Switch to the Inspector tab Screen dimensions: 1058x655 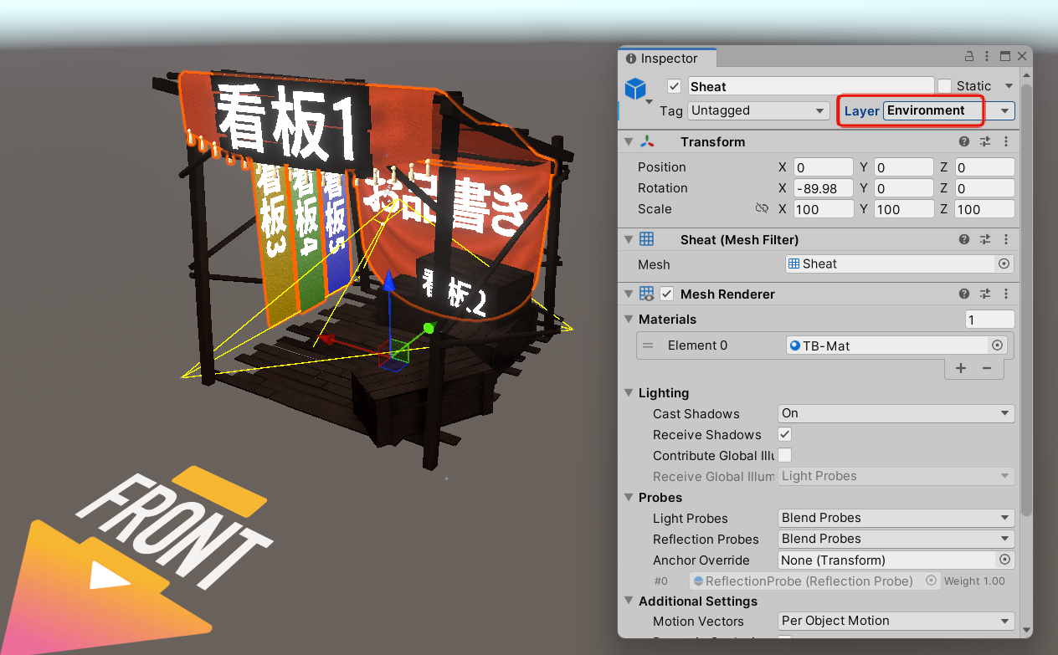coord(668,58)
